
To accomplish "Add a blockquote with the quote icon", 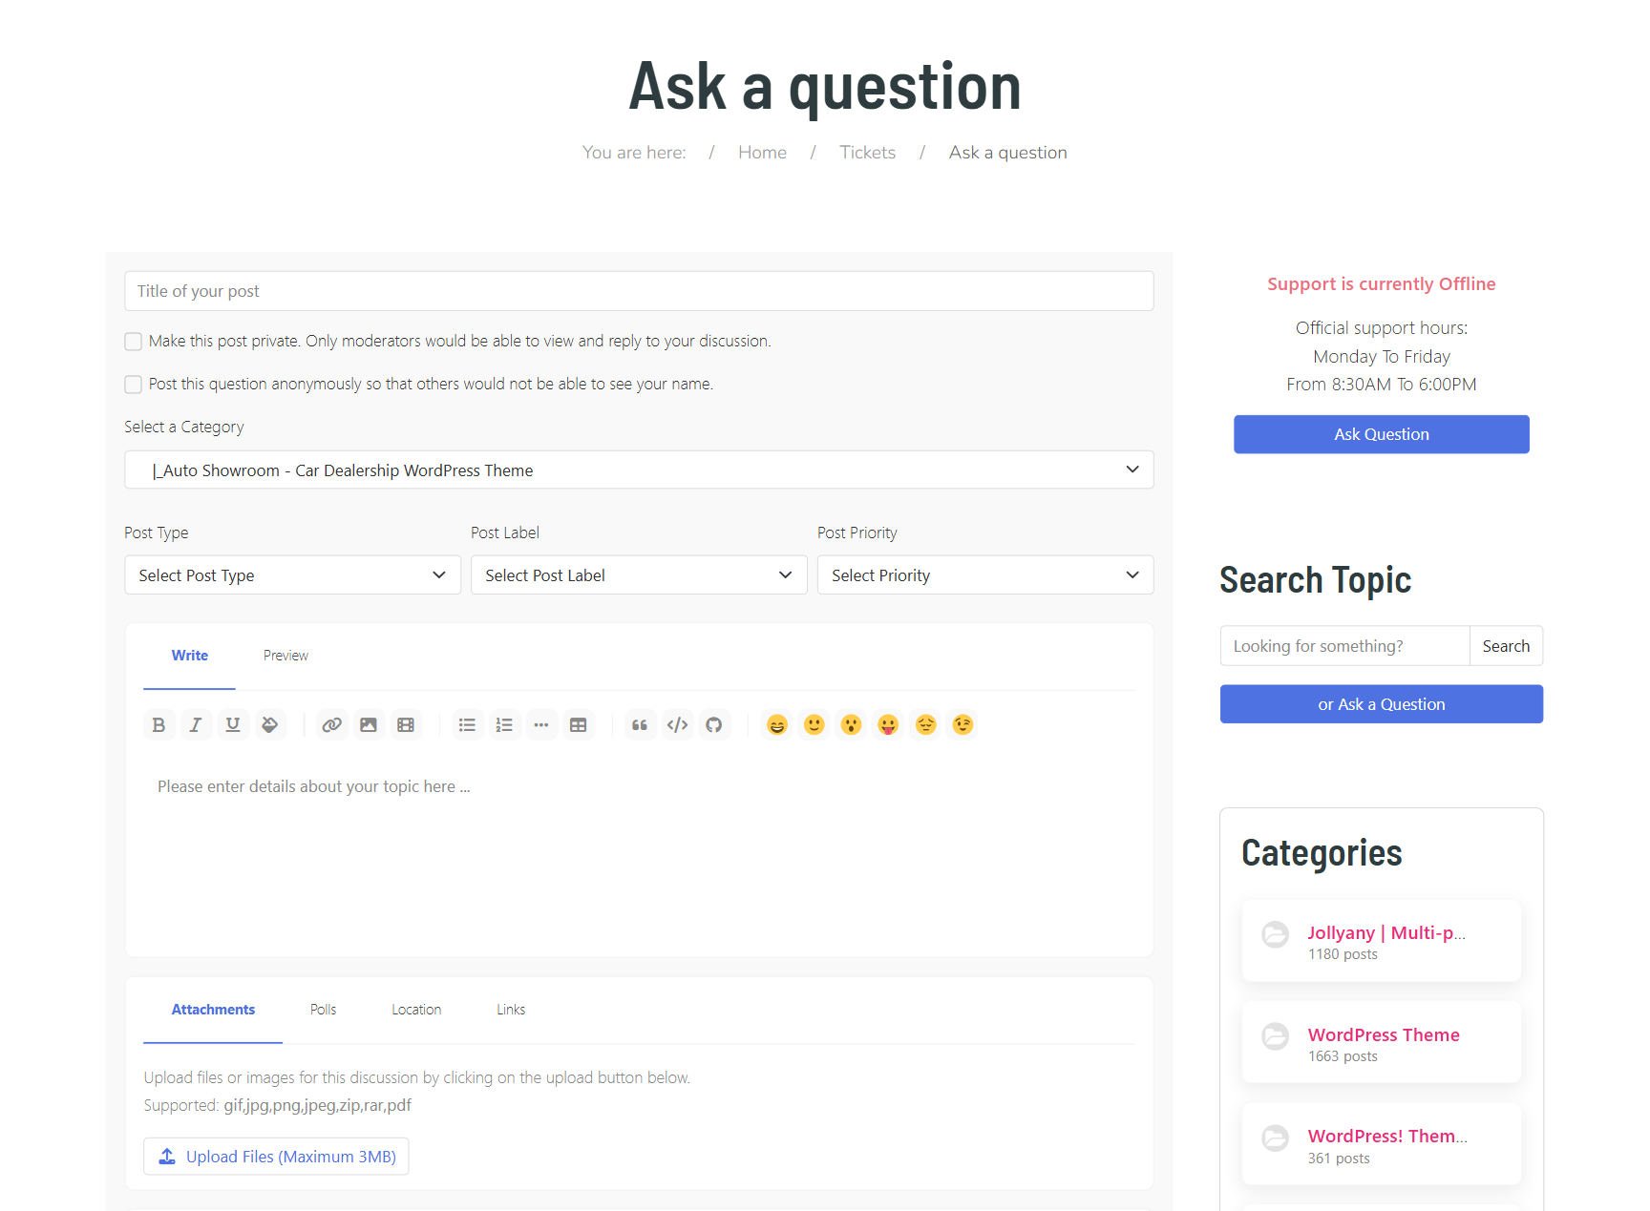I will [640, 725].
